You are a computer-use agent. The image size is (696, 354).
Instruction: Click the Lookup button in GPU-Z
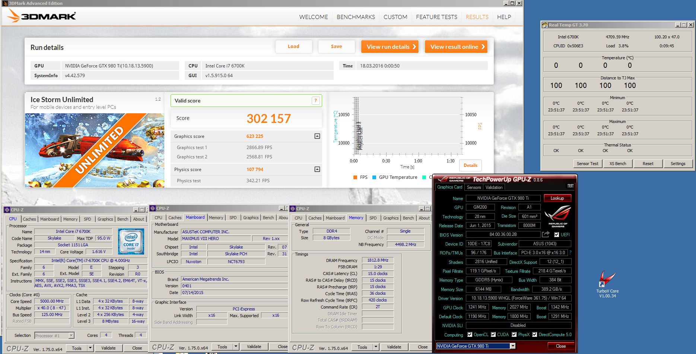pos(557,198)
